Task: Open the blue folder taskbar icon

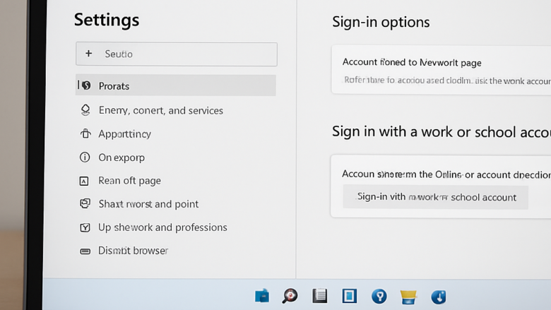Action: tap(262, 296)
